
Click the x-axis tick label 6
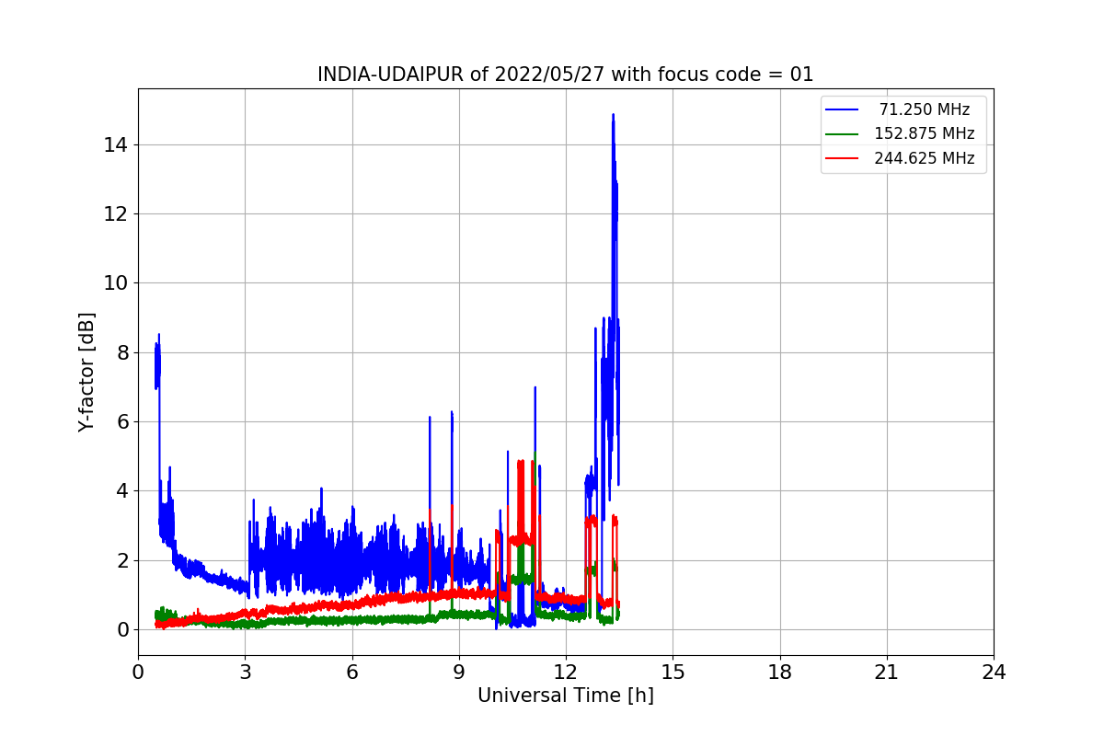(351, 673)
